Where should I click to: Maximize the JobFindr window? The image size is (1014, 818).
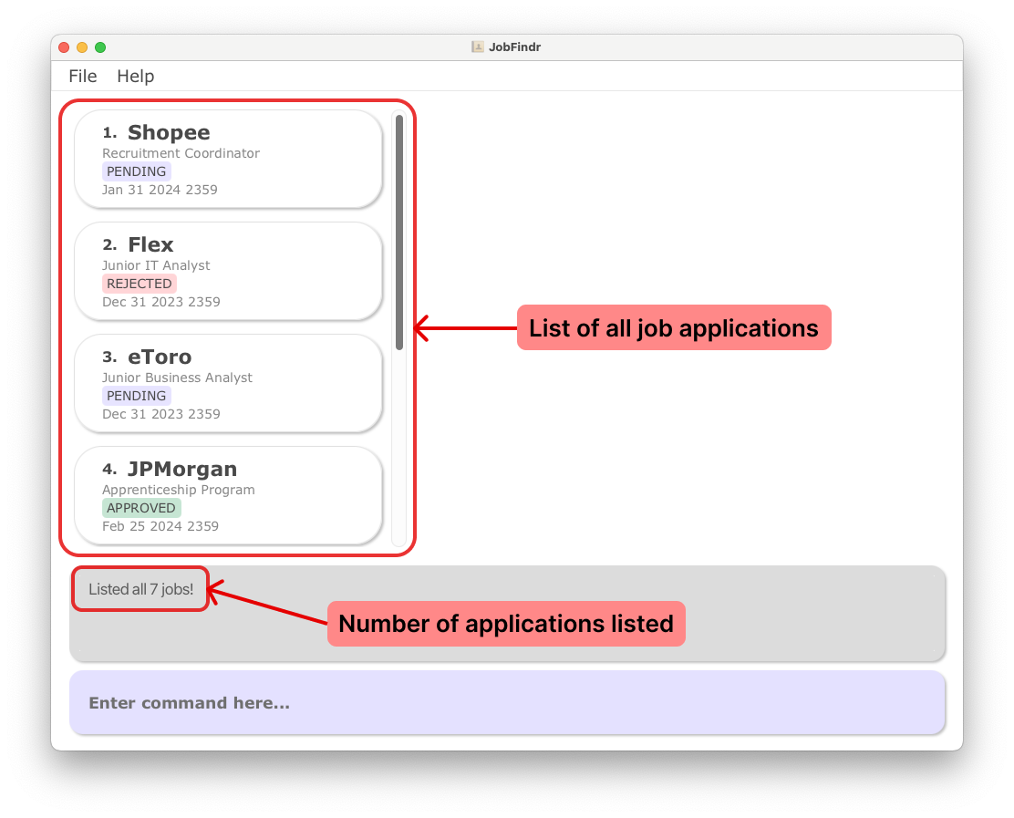coord(100,47)
